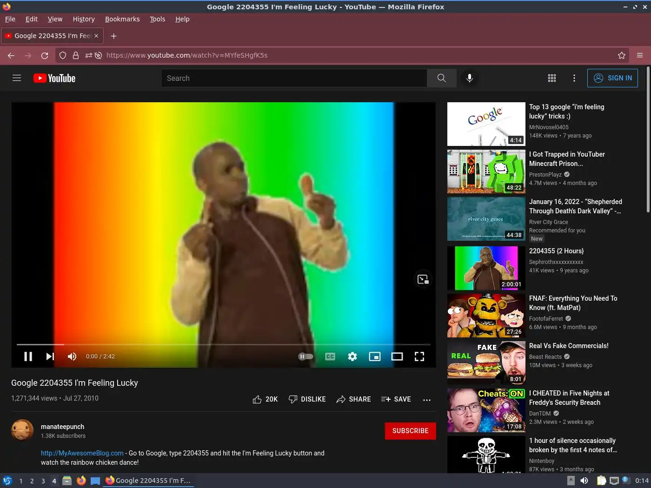Viewport: 651px width, 488px height.
Task: Open a new browser tab
Action: tap(113, 36)
